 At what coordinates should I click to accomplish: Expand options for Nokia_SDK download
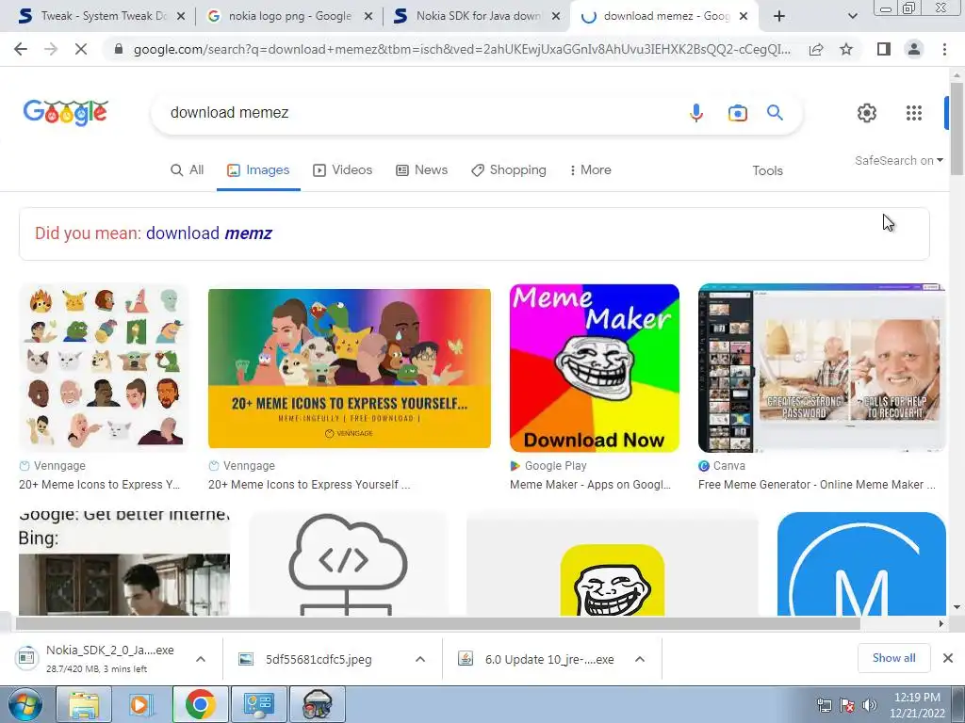point(201,659)
